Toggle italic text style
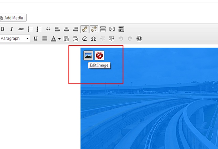 coord(12,29)
